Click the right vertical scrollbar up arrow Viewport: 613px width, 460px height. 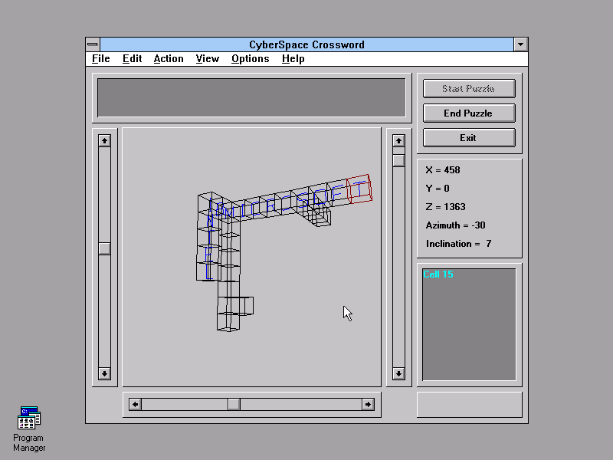point(398,140)
